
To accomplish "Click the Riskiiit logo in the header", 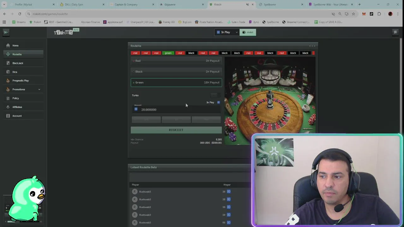I will 63,32.
